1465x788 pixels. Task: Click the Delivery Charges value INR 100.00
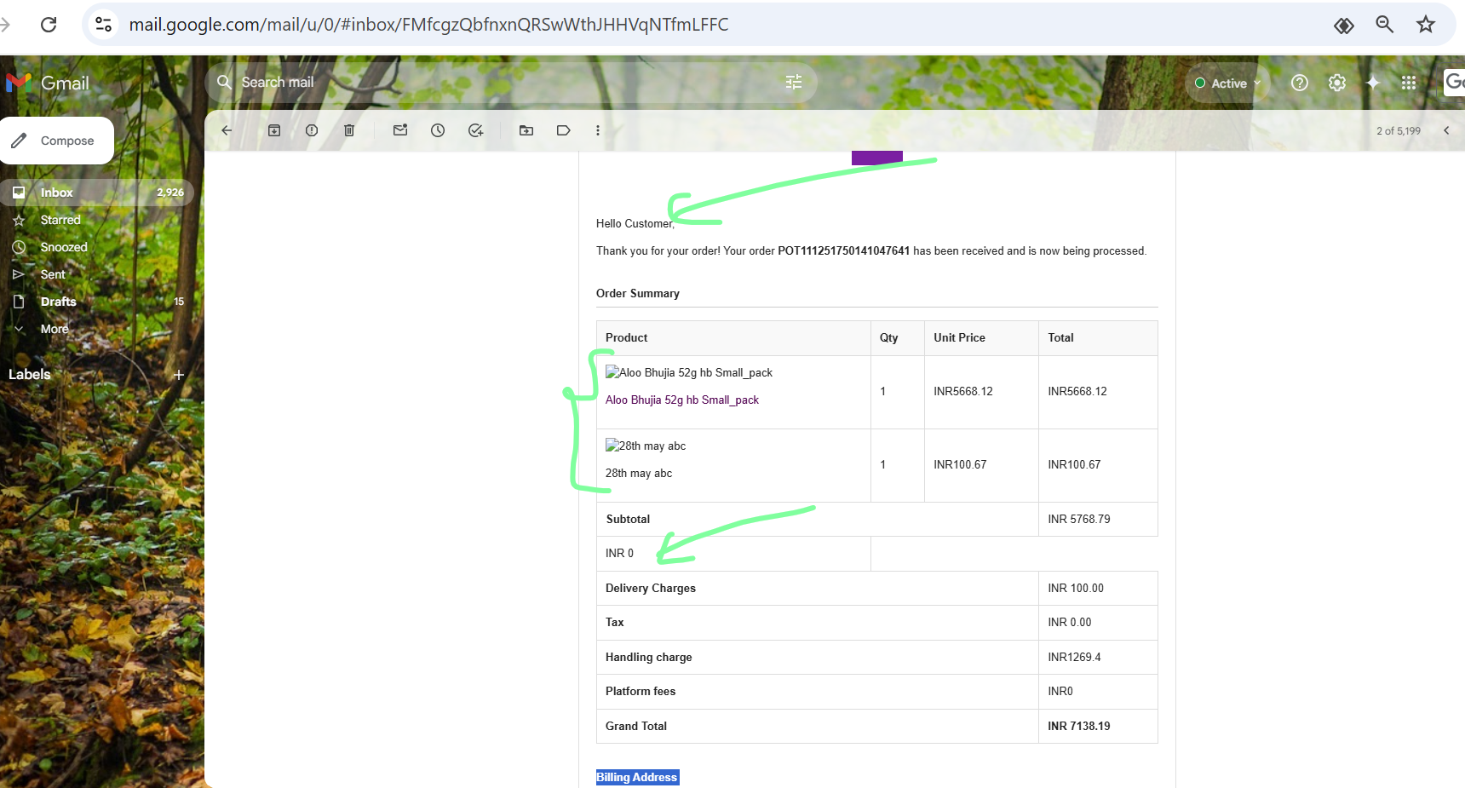click(x=1076, y=589)
